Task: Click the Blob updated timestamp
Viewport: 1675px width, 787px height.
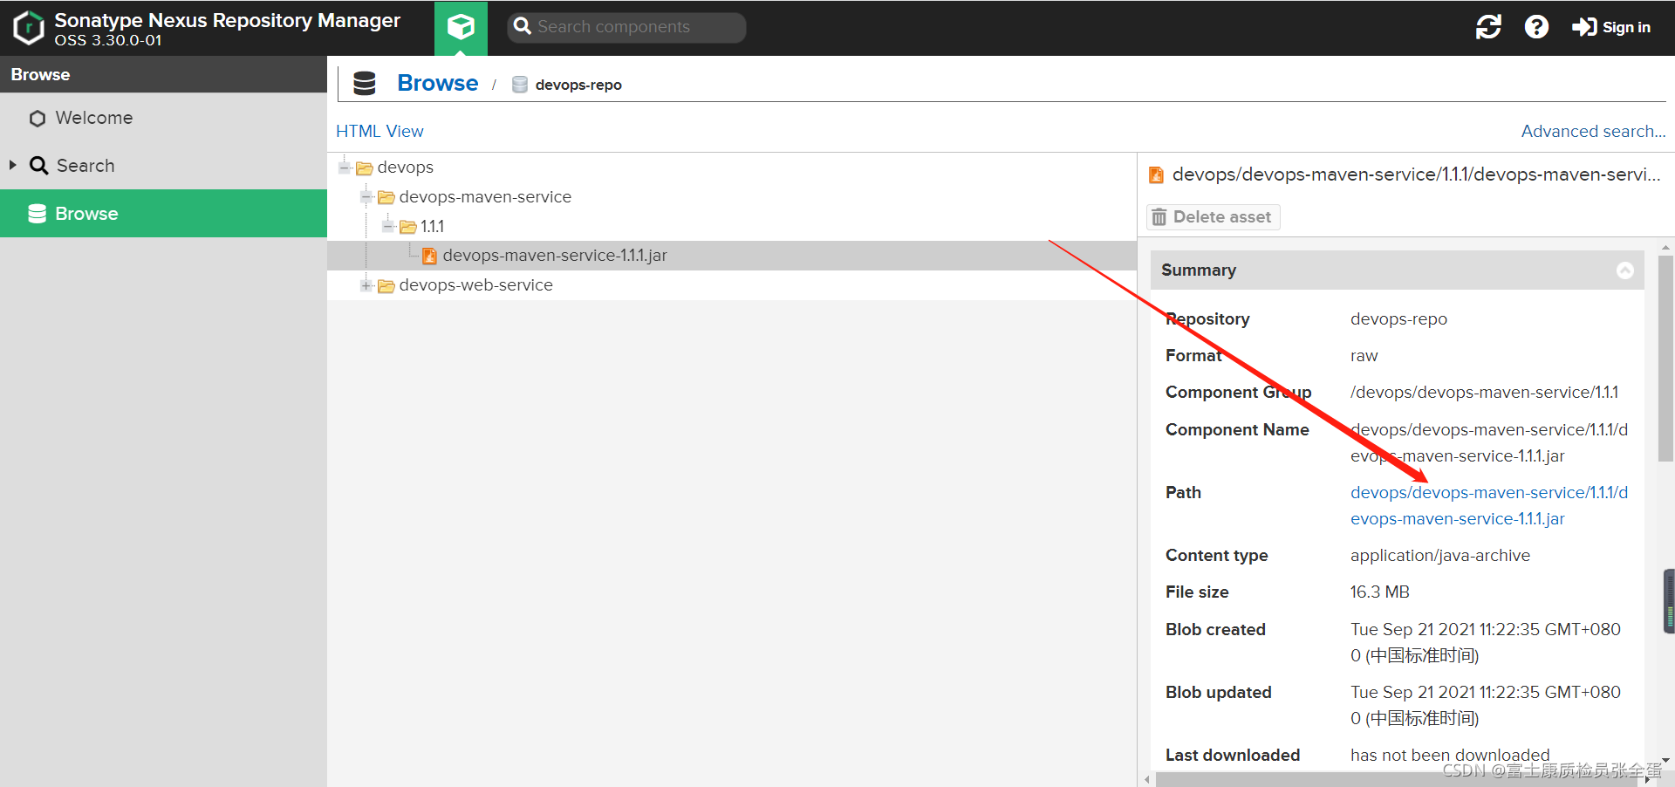Action: click(x=1486, y=705)
